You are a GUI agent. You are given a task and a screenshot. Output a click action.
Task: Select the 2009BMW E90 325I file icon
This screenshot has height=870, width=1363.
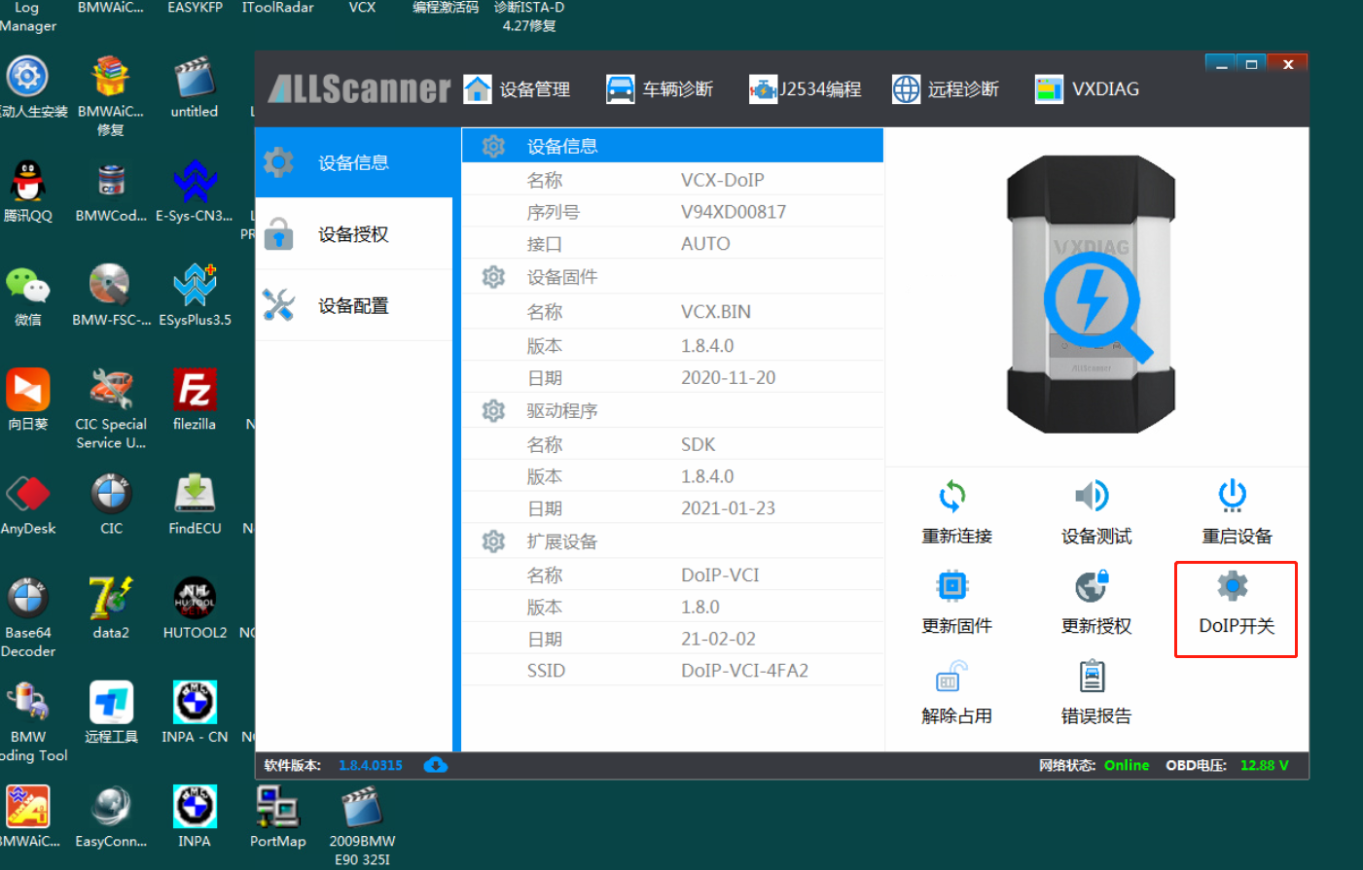[x=362, y=826]
